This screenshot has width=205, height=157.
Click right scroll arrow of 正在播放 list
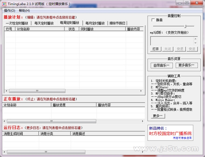coord(142,121)
